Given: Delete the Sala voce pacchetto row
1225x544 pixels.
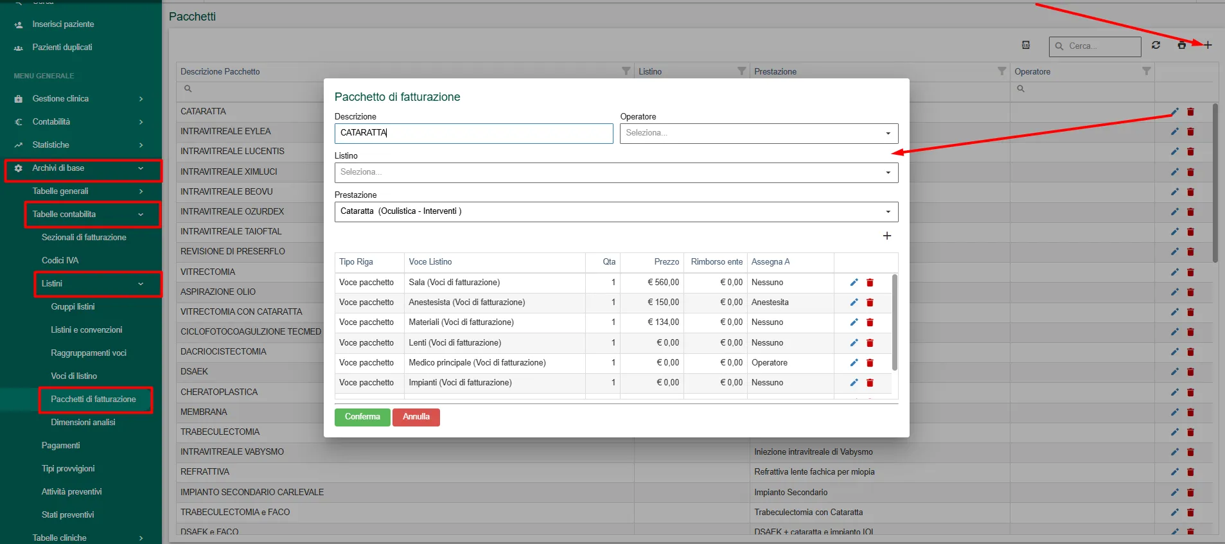Looking at the screenshot, I should click(x=870, y=282).
